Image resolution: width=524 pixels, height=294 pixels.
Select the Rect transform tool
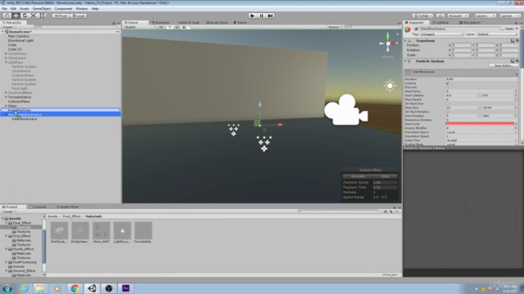(x=43, y=16)
